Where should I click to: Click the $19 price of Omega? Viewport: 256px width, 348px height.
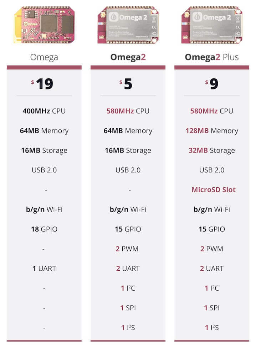point(42,84)
